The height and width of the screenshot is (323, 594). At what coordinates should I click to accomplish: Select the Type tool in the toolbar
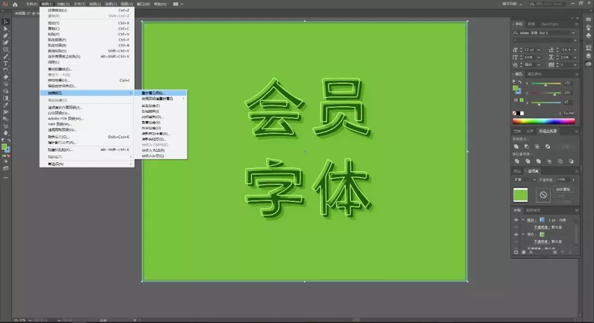click(5, 63)
